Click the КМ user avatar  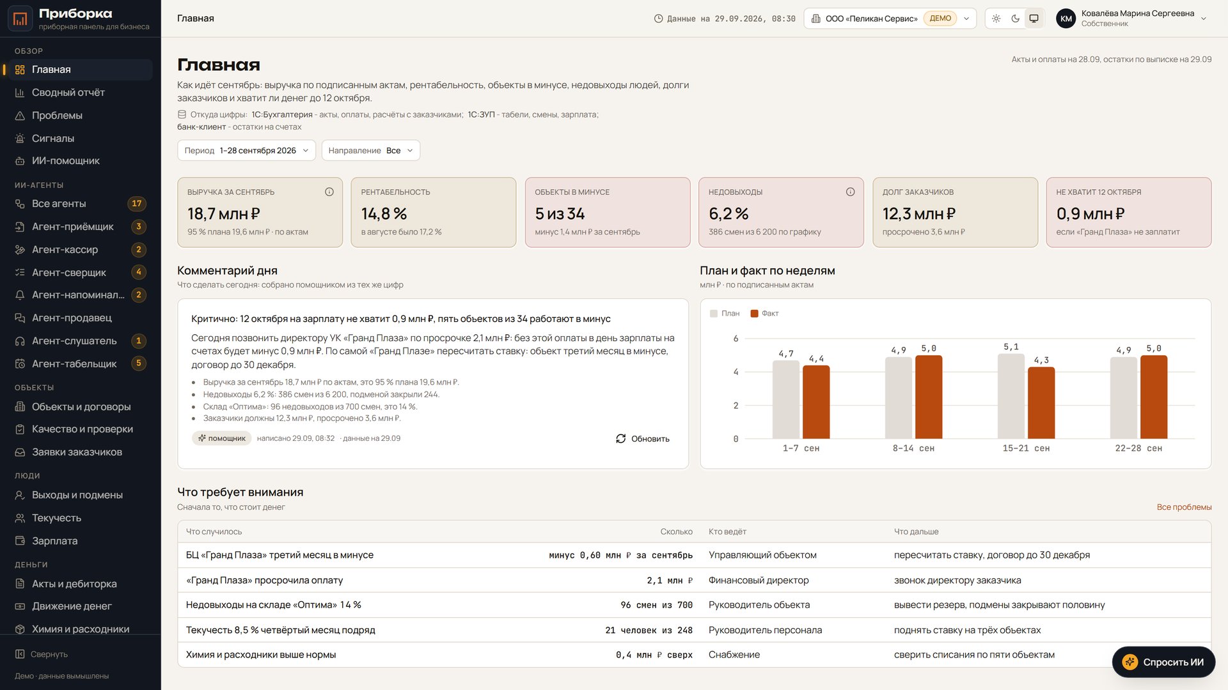[x=1066, y=19]
